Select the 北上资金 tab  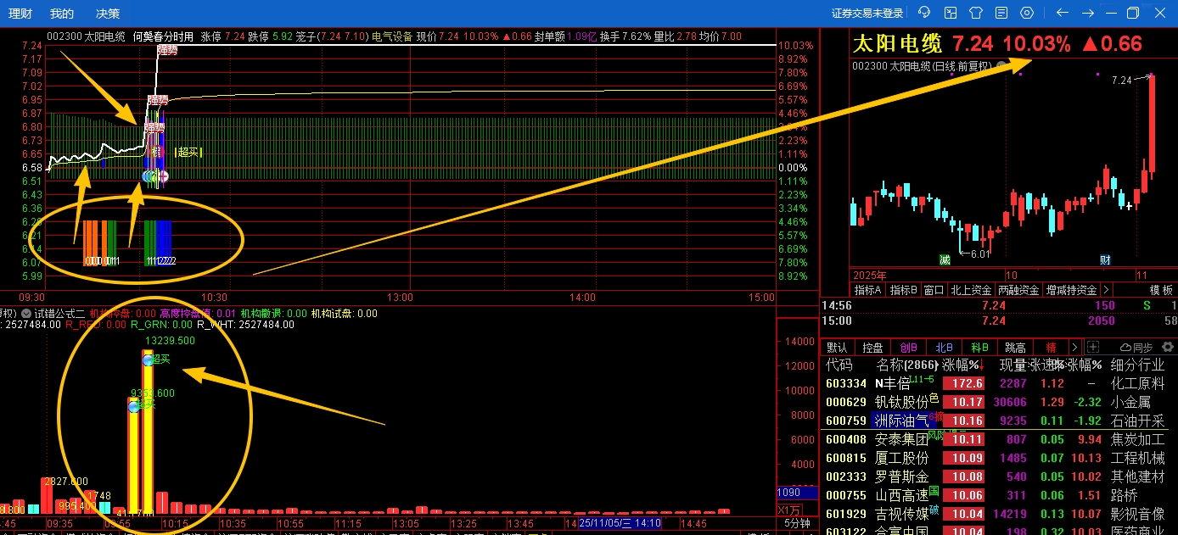point(971,290)
